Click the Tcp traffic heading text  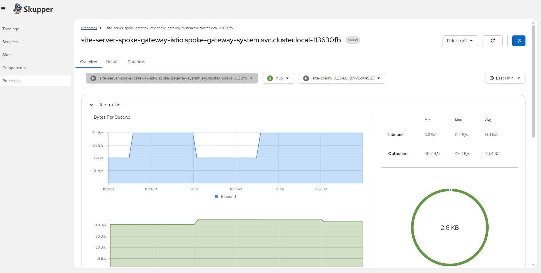point(109,105)
